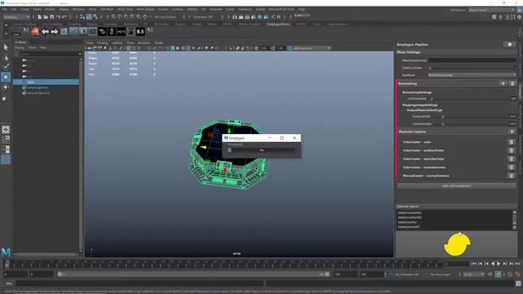Click the green grid shelf icon
523x294 pixels.
click(x=64, y=32)
